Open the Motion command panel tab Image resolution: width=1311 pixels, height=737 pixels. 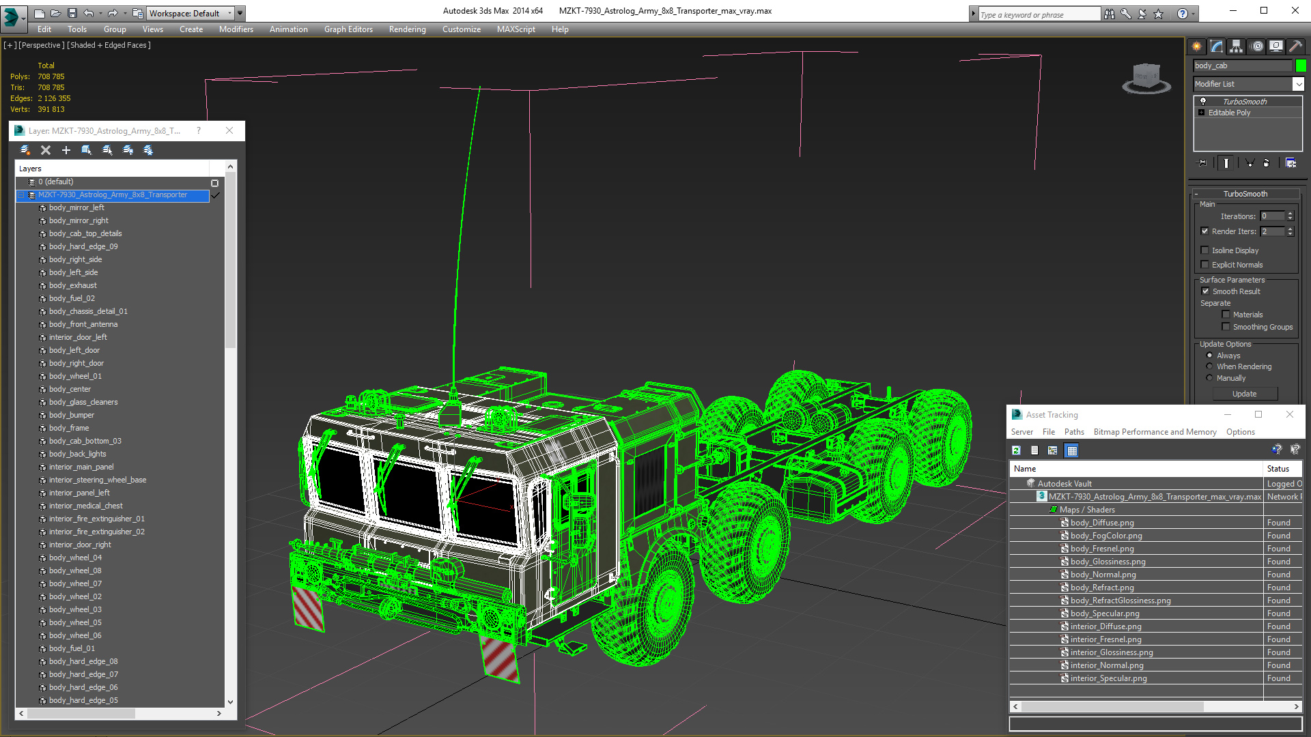point(1257,46)
